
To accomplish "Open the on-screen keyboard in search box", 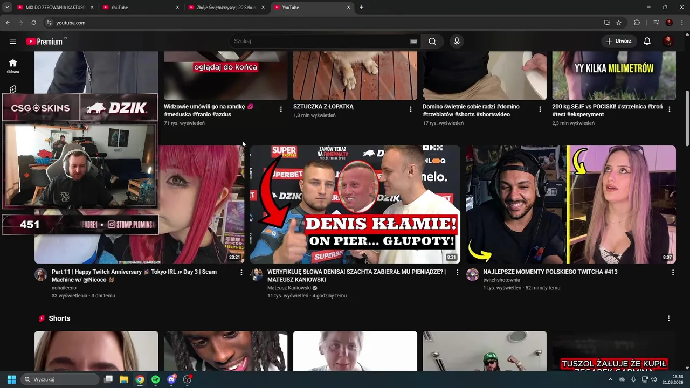I will [x=413, y=41].
